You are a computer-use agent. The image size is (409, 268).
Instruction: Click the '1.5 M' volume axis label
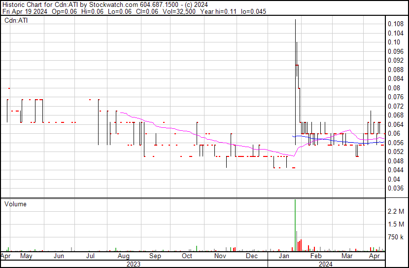coord(396,224)
